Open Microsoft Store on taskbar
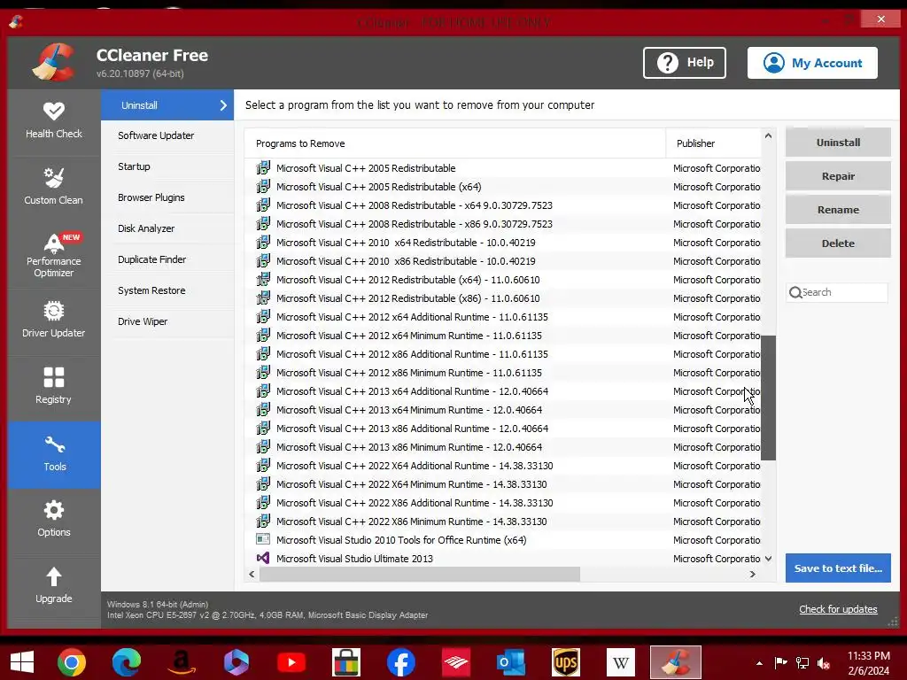Viewport: 907px width, 680px height. pyautogui.click(x=346, y=662)
